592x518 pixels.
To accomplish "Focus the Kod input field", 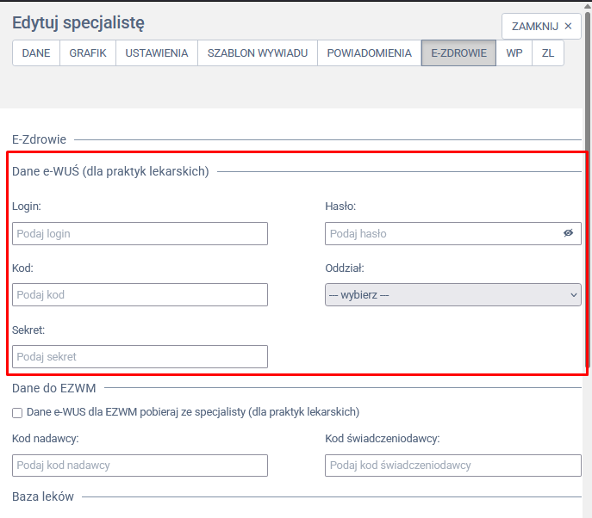I will (140, 295).
